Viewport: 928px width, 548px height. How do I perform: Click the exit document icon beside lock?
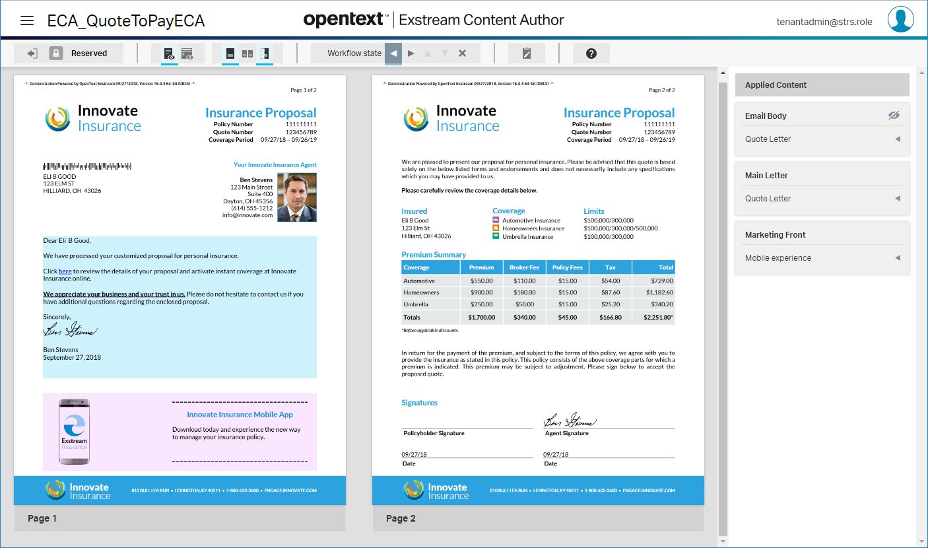(32, 53)
